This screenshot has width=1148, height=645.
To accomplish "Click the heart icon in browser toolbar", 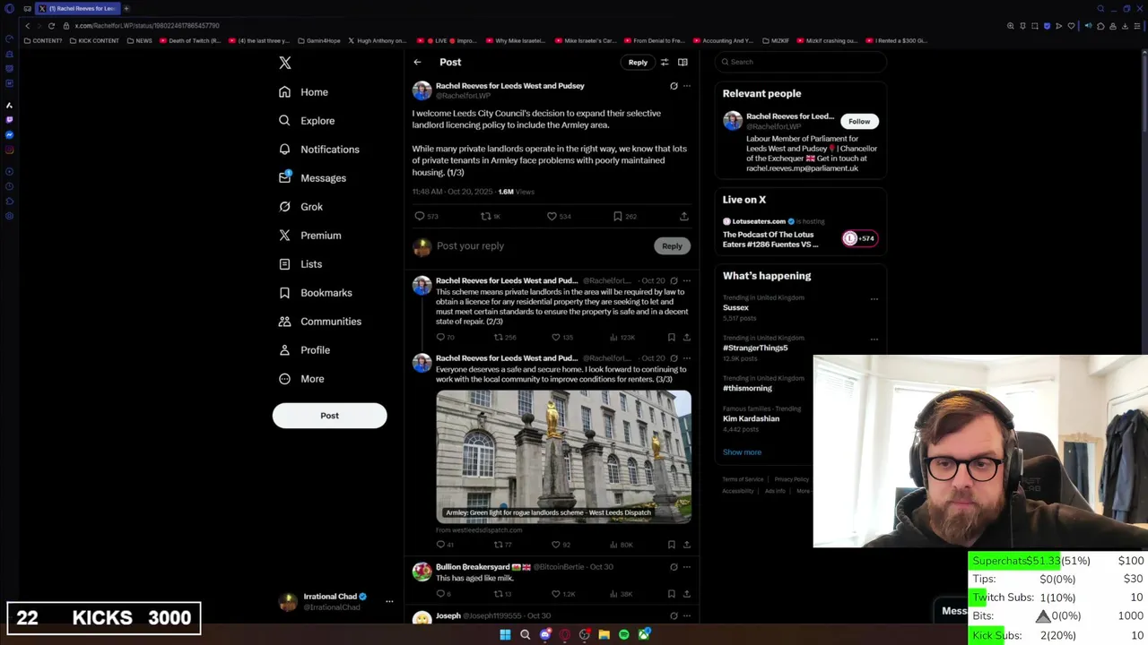I will click(x=1071, y=26).
